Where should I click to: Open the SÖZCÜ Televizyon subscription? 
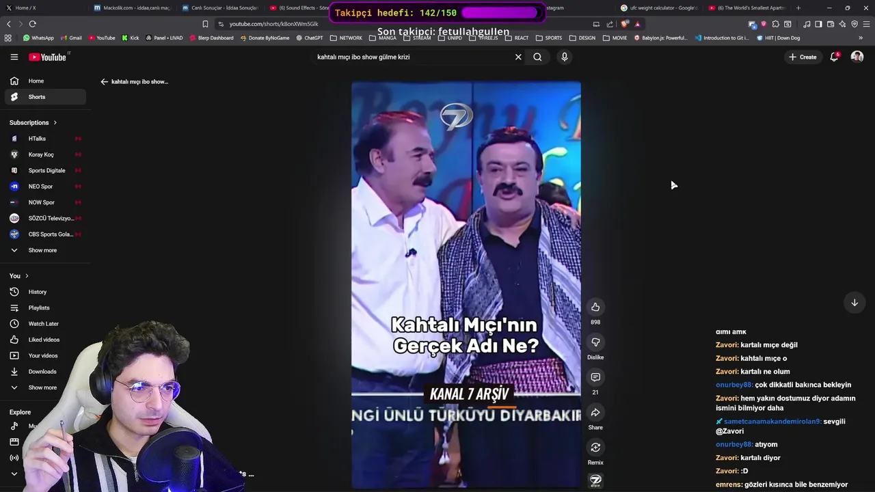(45, 218)
